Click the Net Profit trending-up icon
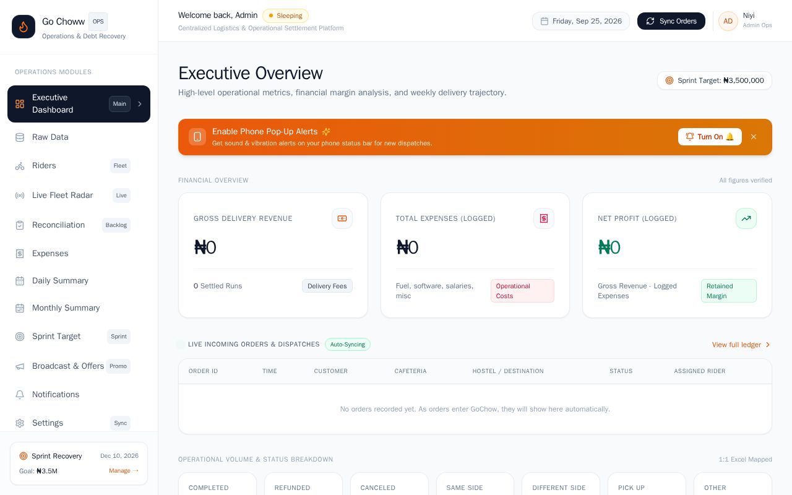Screen dimensions: 792x495 [x=746, y=218]
